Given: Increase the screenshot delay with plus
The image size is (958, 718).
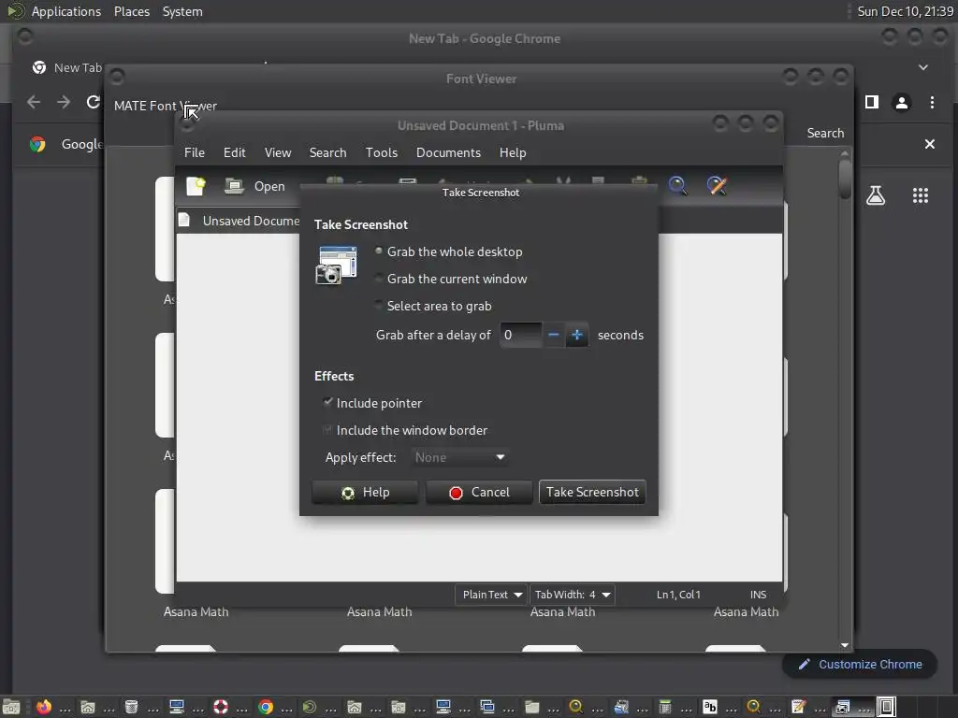Looking at the screenshot, I should 576,335.
